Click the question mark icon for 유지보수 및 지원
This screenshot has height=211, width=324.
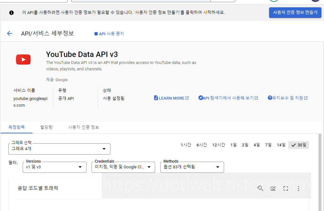pos(270,98)
